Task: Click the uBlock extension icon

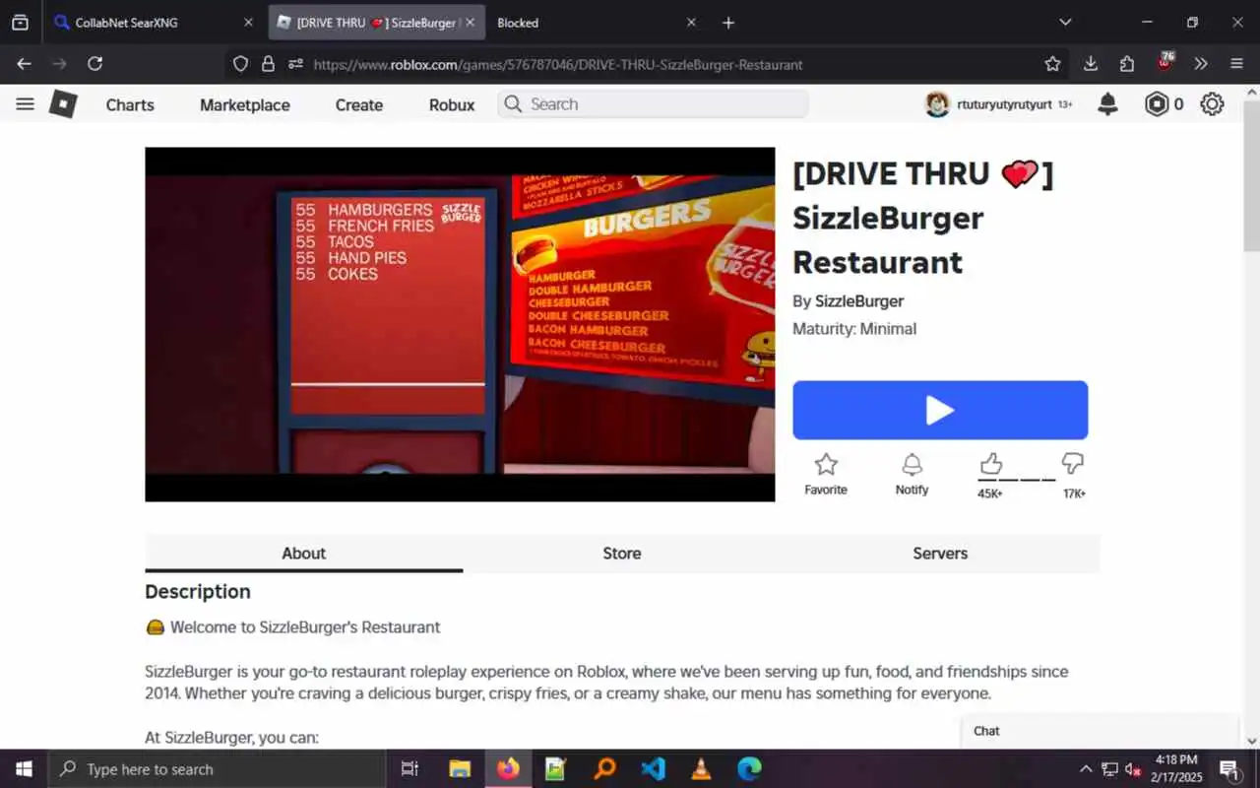Action: click(x=1165, y=63)
